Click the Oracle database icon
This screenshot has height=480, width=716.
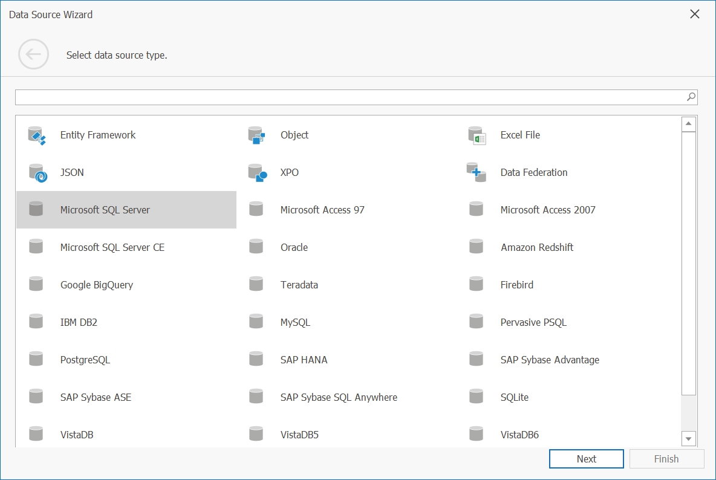(x=256, y=247)
